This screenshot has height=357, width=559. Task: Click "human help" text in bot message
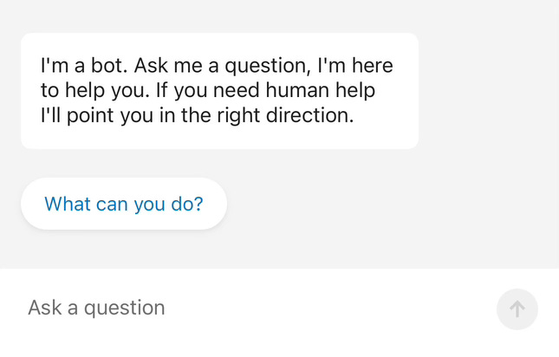coord(320,90)
